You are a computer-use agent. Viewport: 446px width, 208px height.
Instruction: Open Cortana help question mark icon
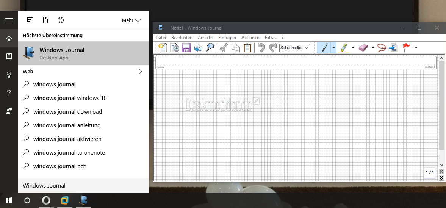click(9, 93)
